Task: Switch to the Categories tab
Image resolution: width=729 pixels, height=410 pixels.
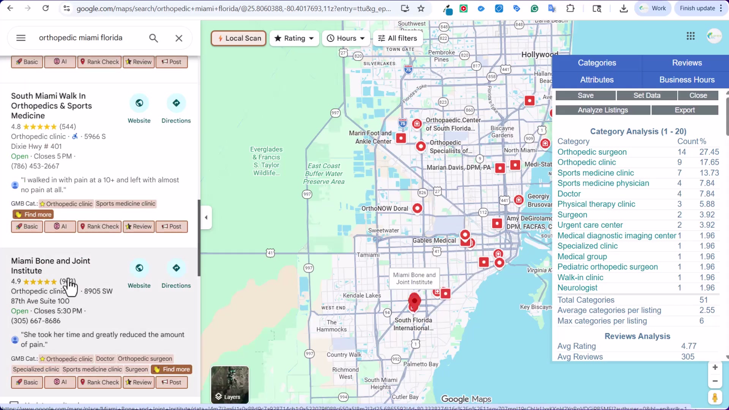Action: (x=597, y=63)
